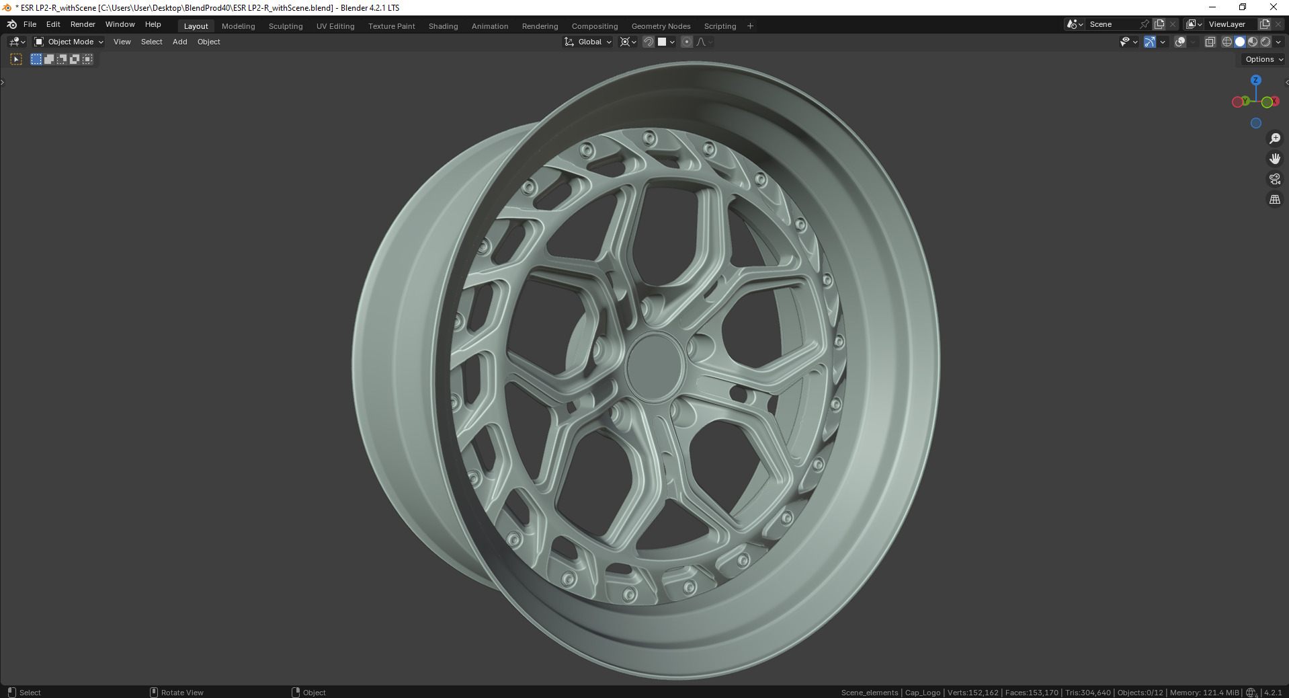Open the Render menu

pyautogui.click(x=83, y=24)
